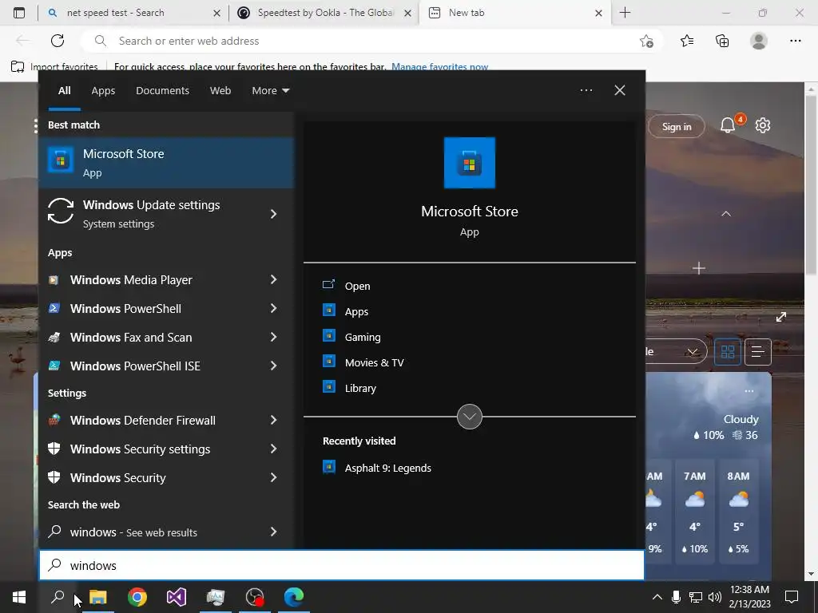Select the Apps search filter tab
The image size is (818, 613).
103,91
